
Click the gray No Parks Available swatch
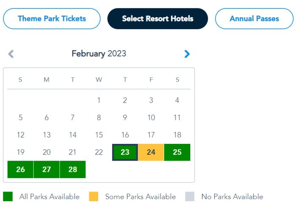190,197
